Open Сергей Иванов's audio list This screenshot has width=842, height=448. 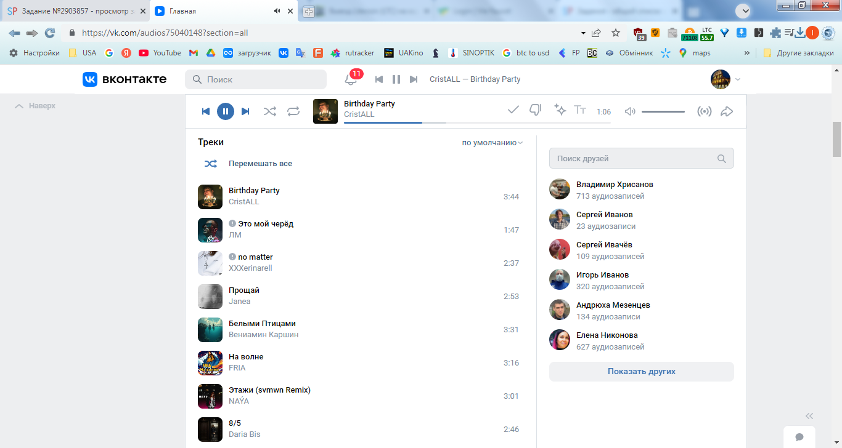coord(604,215)
